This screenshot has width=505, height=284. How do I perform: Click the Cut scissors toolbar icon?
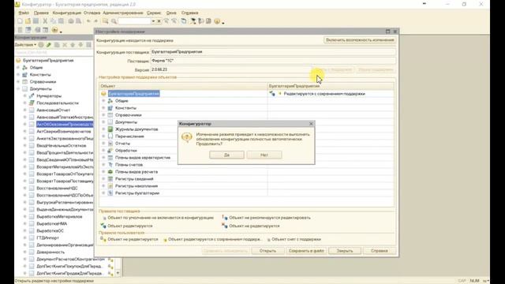pyautogui.click(x=45, y=21)
